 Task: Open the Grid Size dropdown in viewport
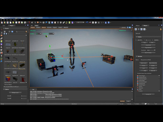(38, 34)
